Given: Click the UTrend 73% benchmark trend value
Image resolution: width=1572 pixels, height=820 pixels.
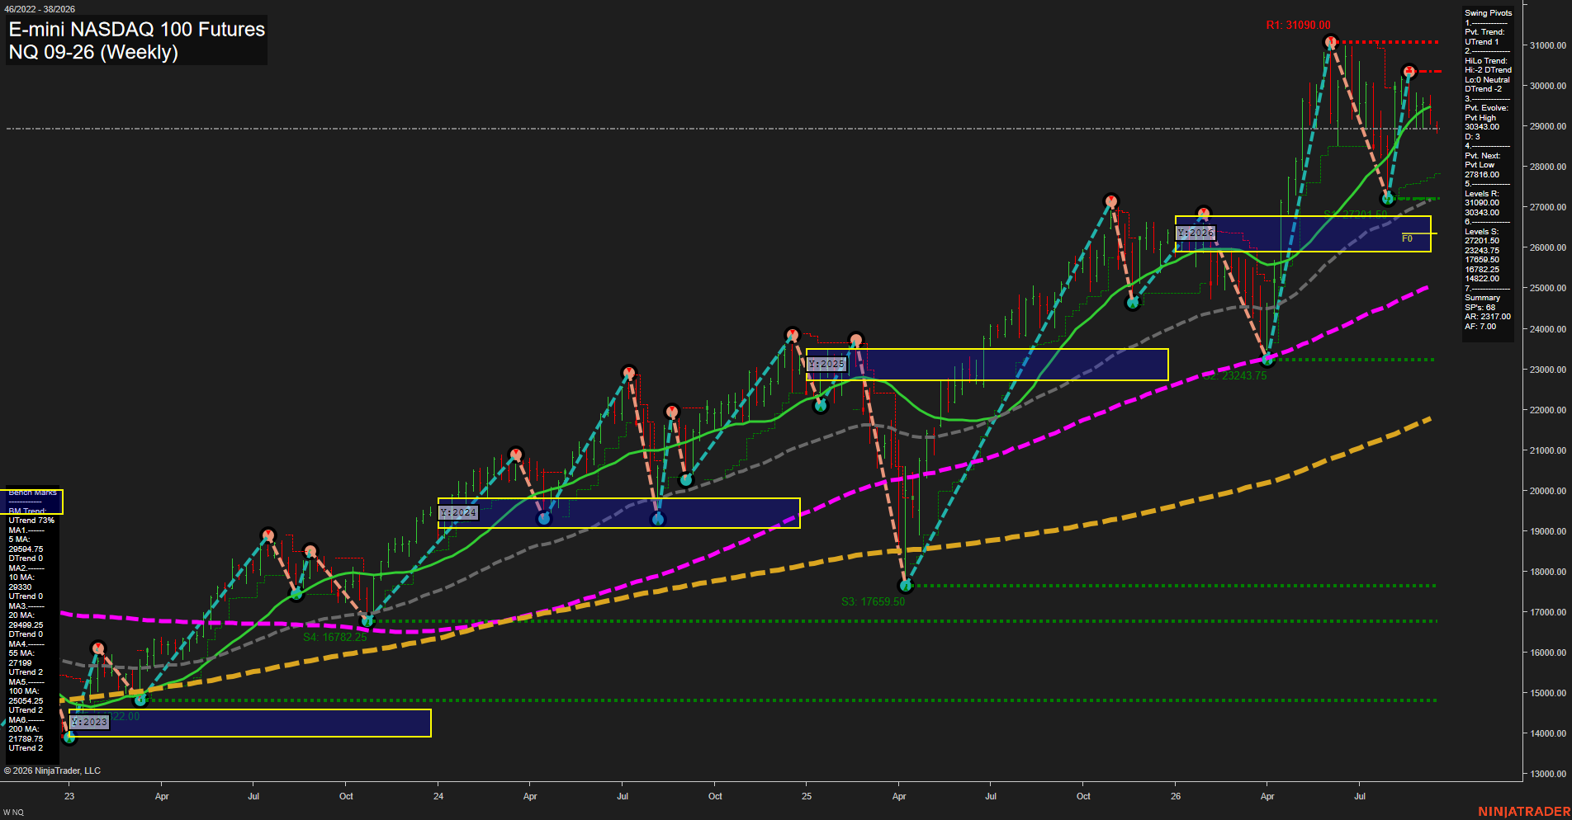Looking at the screenshot, I should [31, 521].
